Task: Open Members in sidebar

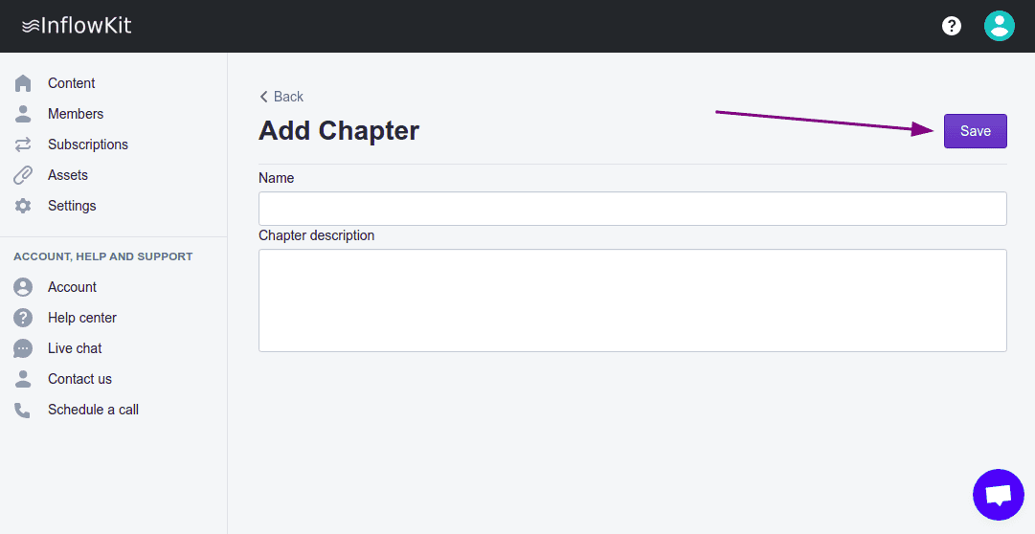Action: [75, 114]
